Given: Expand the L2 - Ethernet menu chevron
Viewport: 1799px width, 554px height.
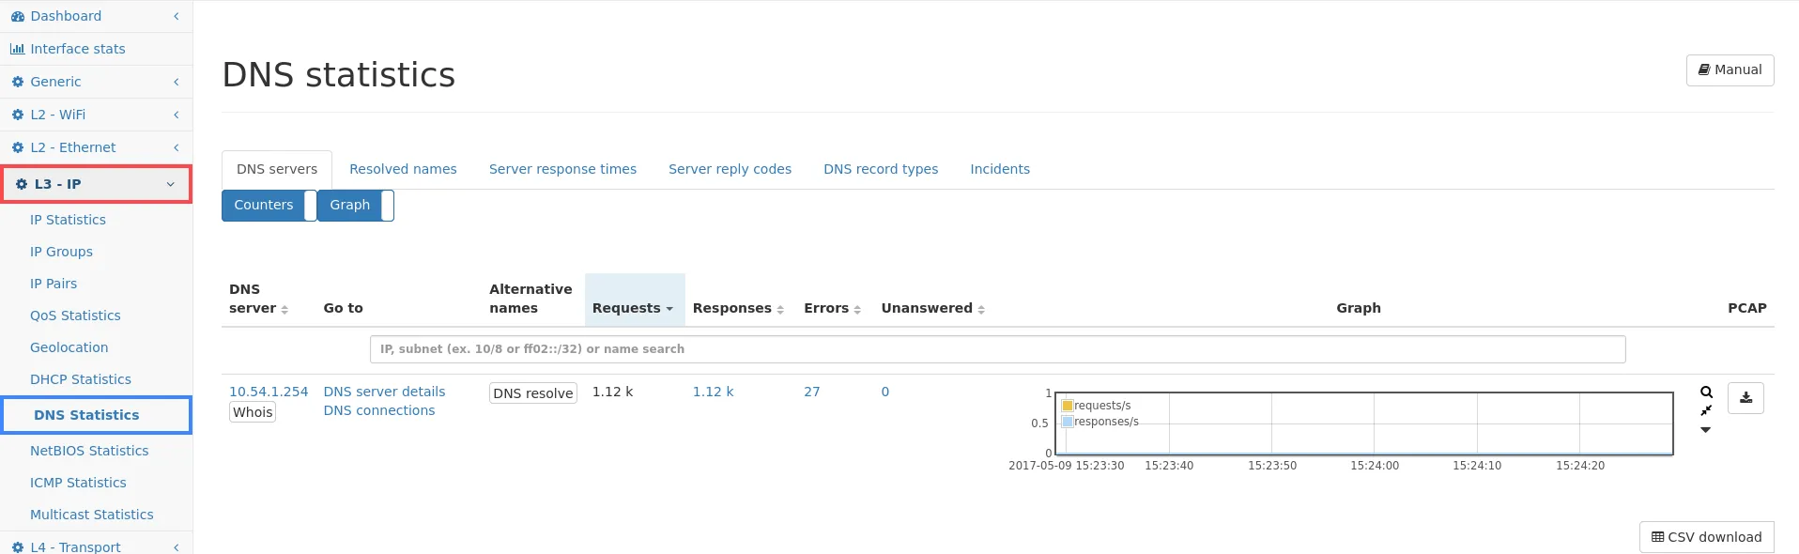Looking at the screenshot, I should (176, 147).
